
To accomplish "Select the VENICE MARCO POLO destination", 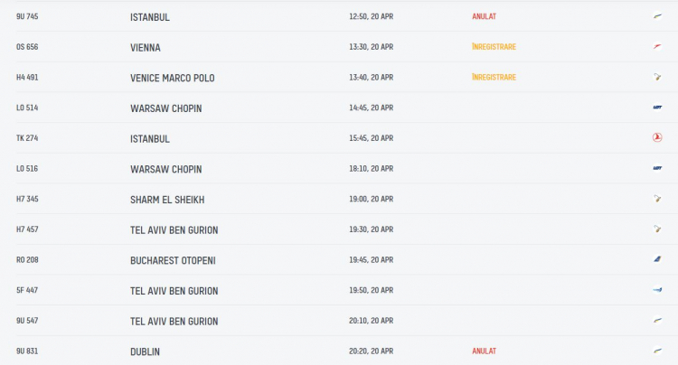I will point(172,79).
